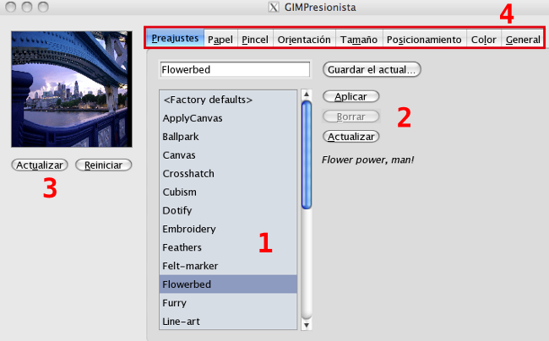Image resolution: width=549 pixels, height=341 pixels.
Task: Select the Crosshatch preset
Action: point(228,174)
